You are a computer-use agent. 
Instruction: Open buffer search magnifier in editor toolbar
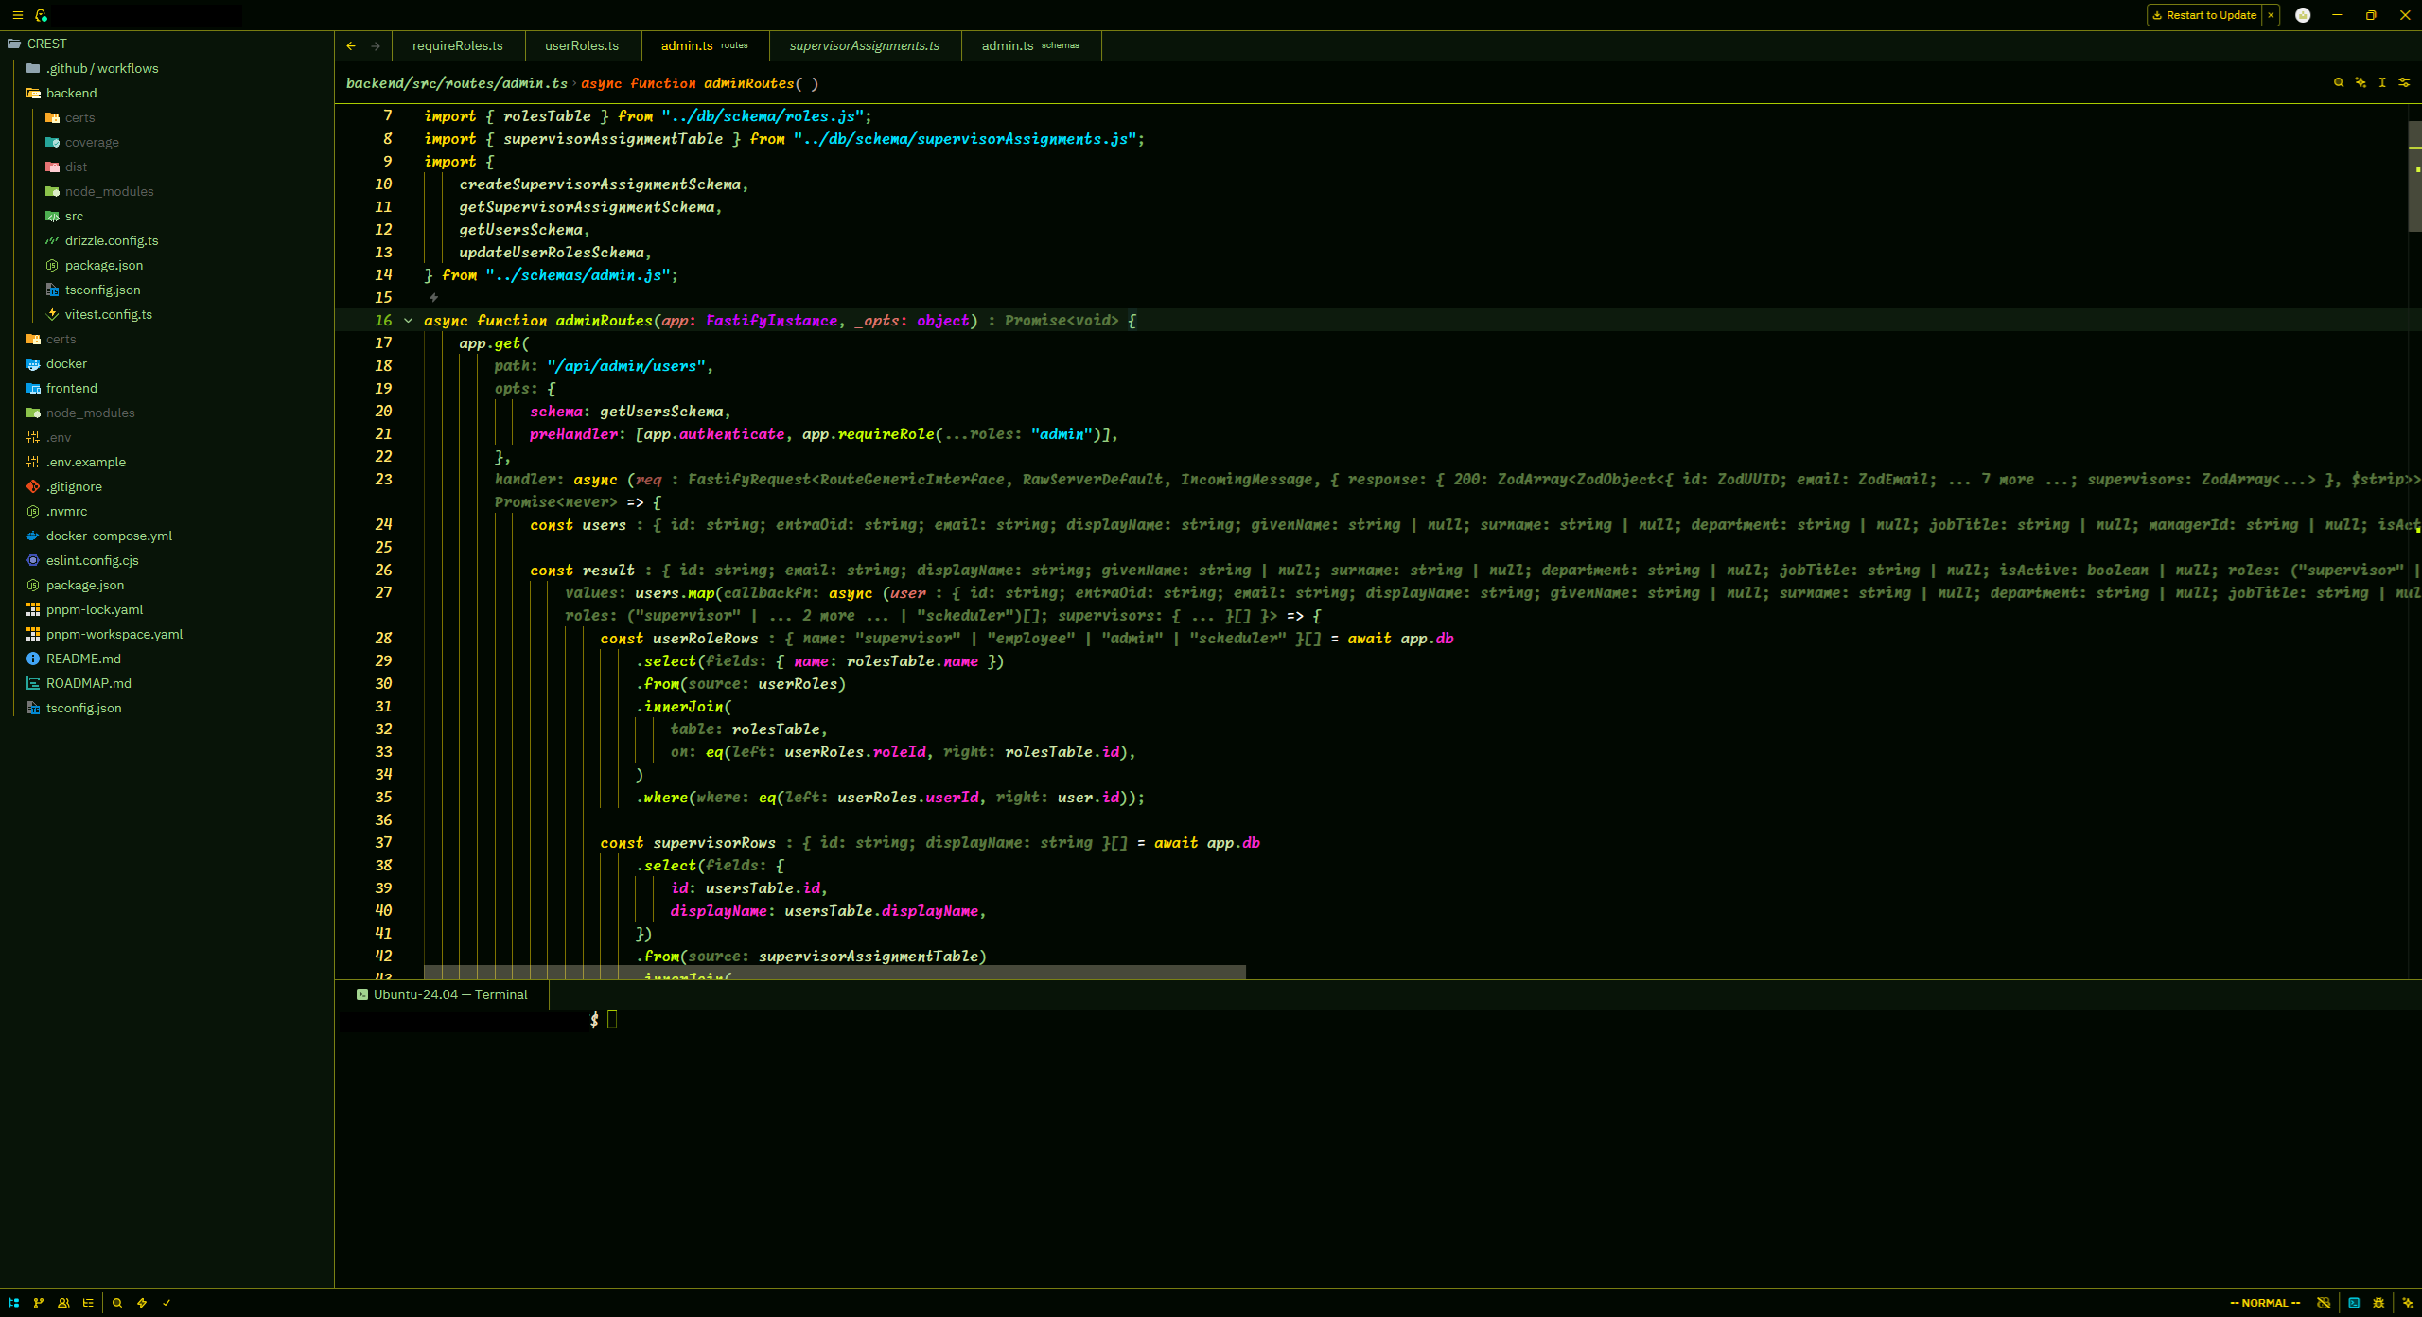[2339, 83]
